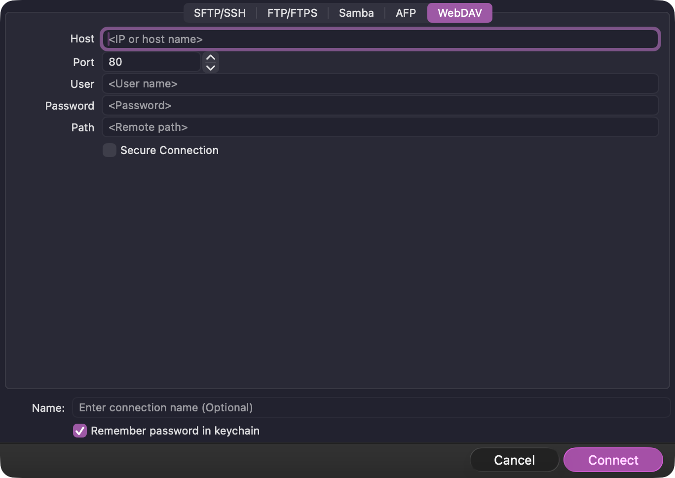Select the AFP connection type
Viewport: 675px width, 478px height.
point(405,13)
